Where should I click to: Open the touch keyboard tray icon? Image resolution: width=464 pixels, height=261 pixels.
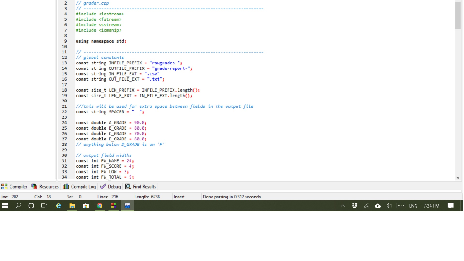401,206
